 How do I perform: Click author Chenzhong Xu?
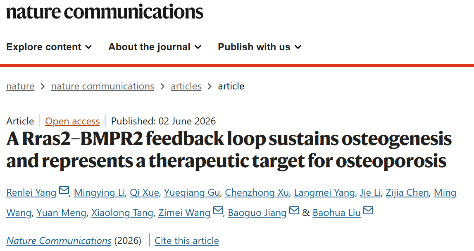pyautogui.click(x=257, y=192)
